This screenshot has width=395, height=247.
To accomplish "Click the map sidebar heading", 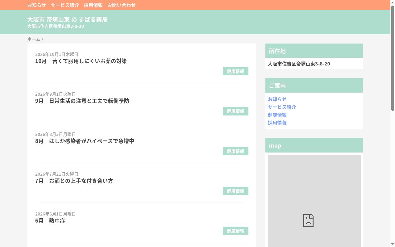I will (x=314, y=145).
